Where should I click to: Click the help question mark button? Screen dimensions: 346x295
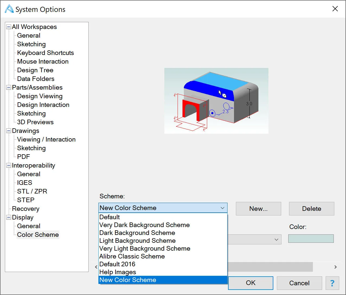[332, 283]
